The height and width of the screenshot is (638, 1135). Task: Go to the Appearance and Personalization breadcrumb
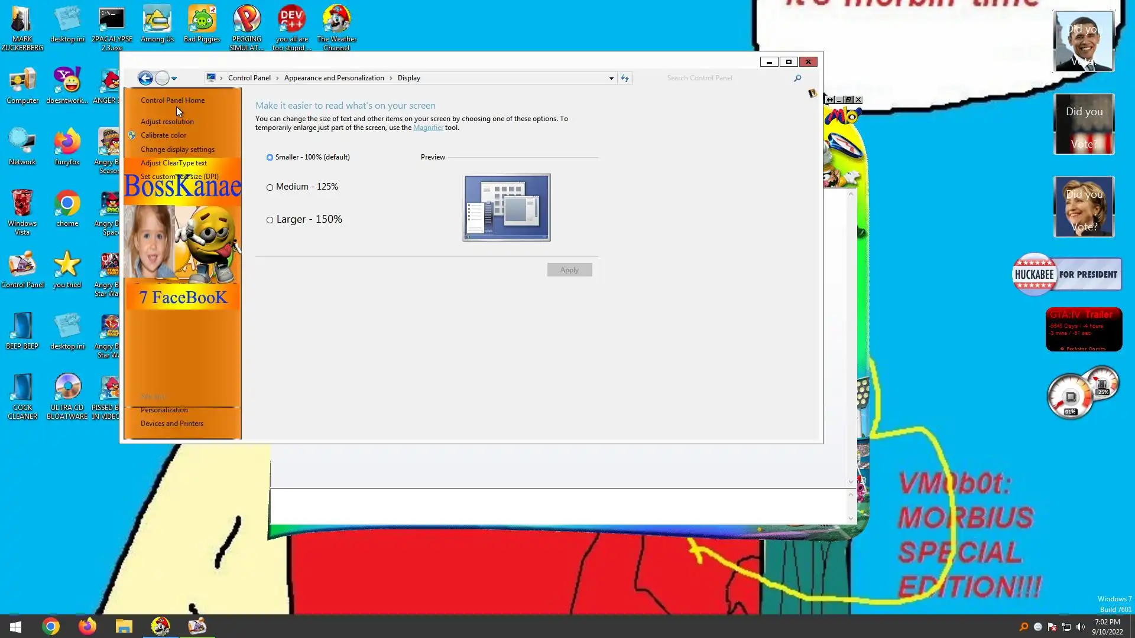(x=334, y=78)
